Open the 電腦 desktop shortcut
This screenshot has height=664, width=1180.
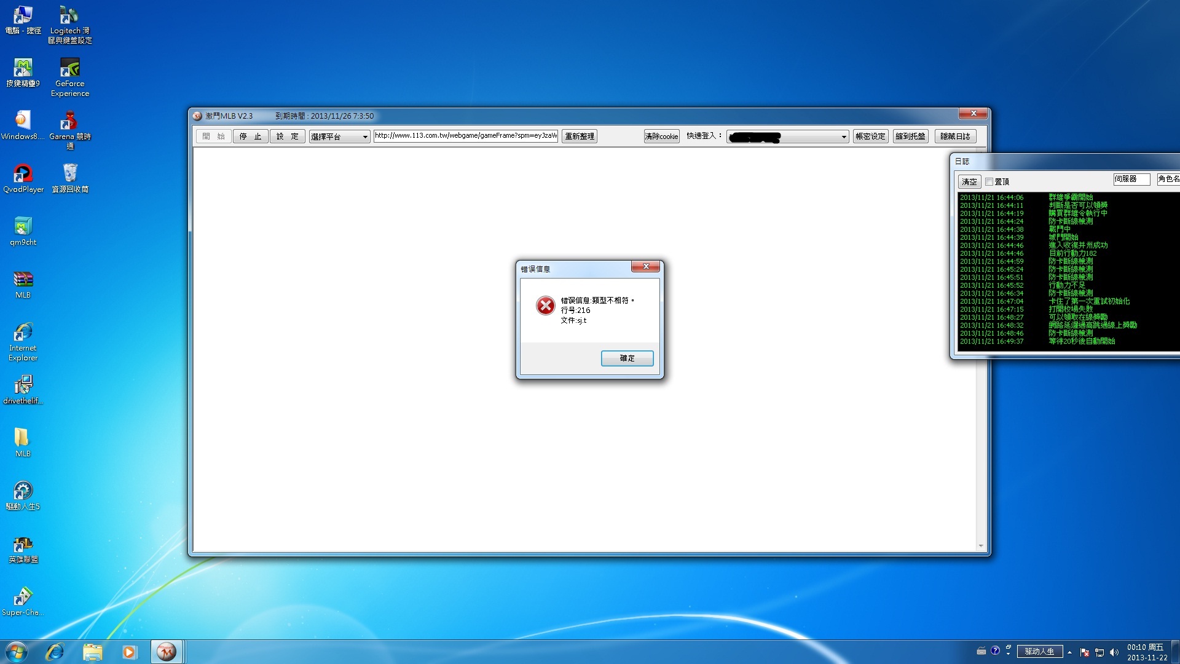[23, 20]
